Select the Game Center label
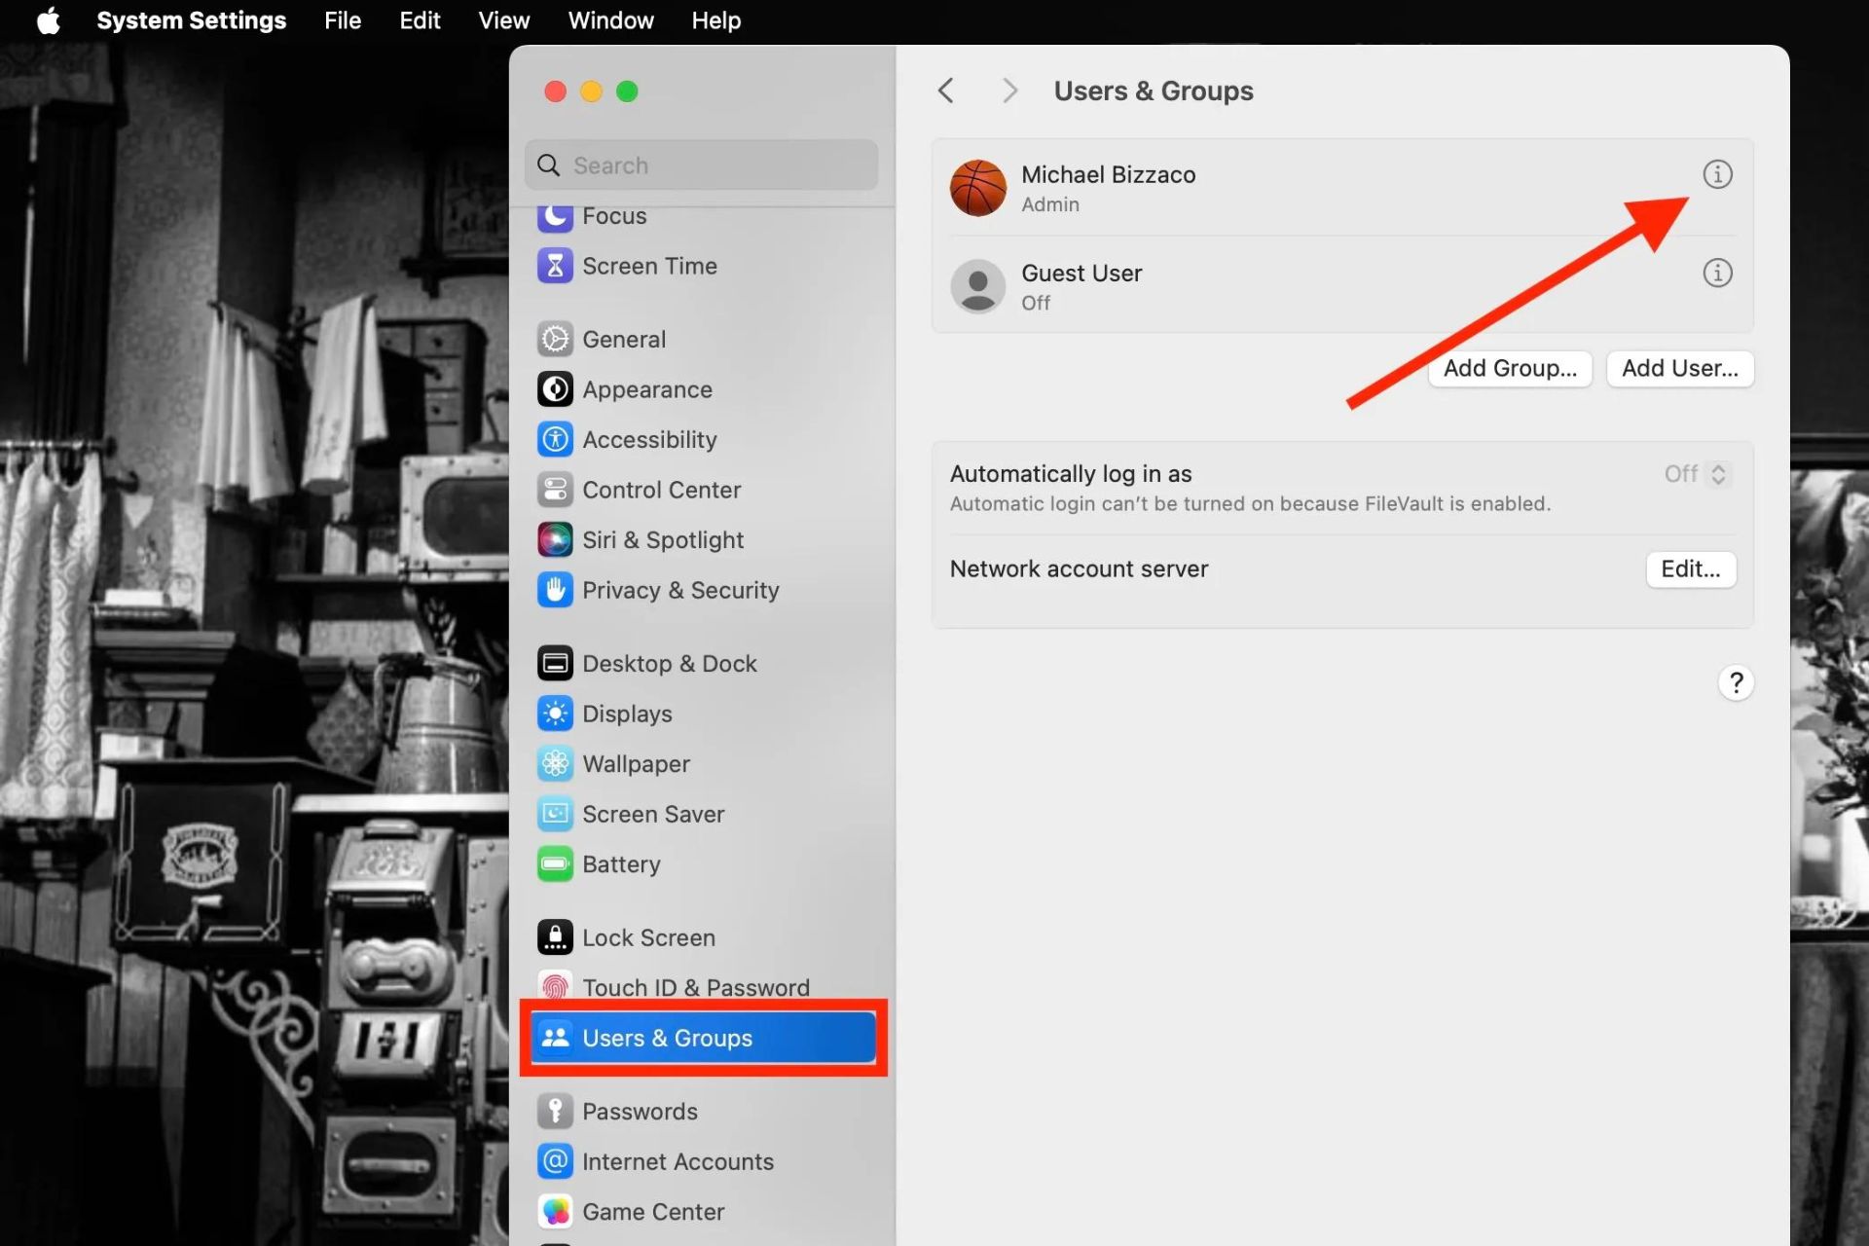Image resolution: width=1869 pixels, height=1246 pixels. pos(653,1211)
